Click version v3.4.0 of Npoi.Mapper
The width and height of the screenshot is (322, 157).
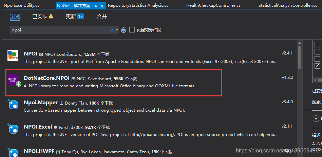click(x=287, y=102)
